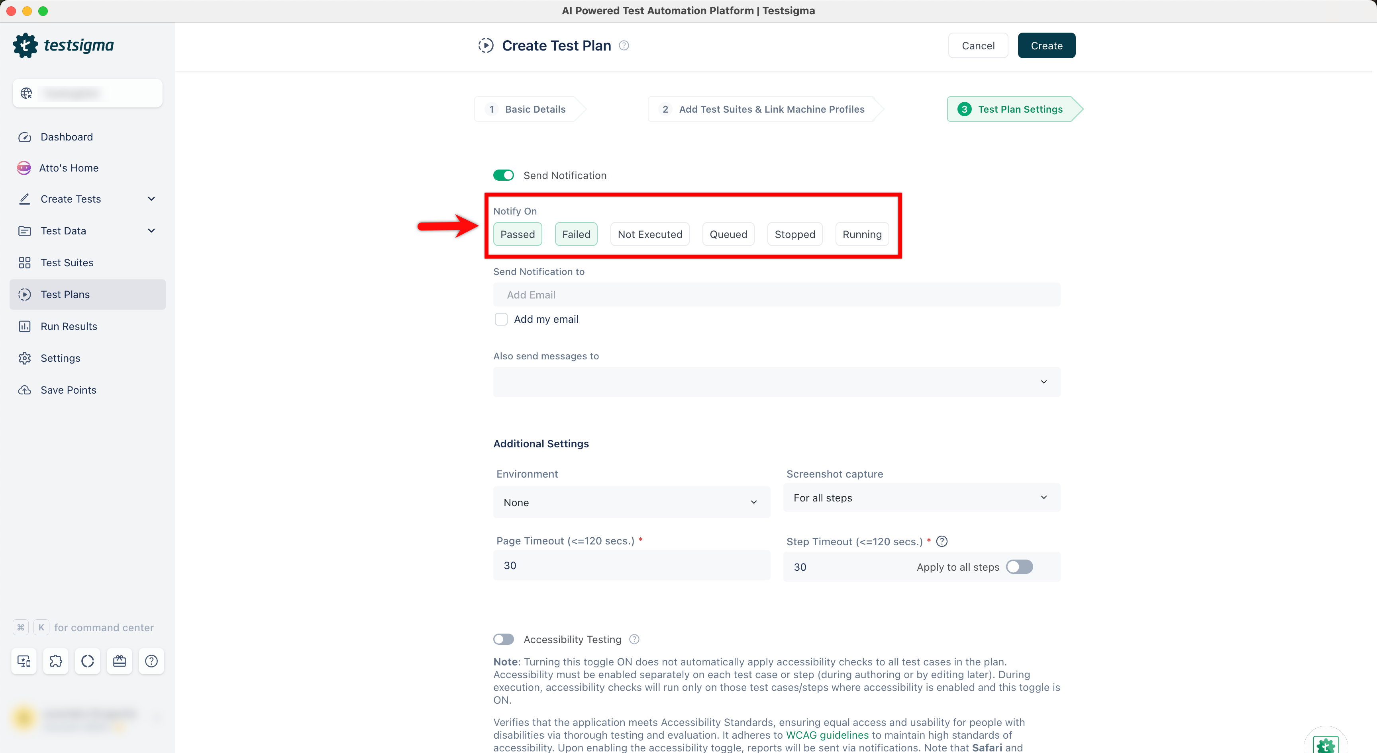
Task: Turn on the Accessibility Testing toggle
Action: (x=504, y=639)
